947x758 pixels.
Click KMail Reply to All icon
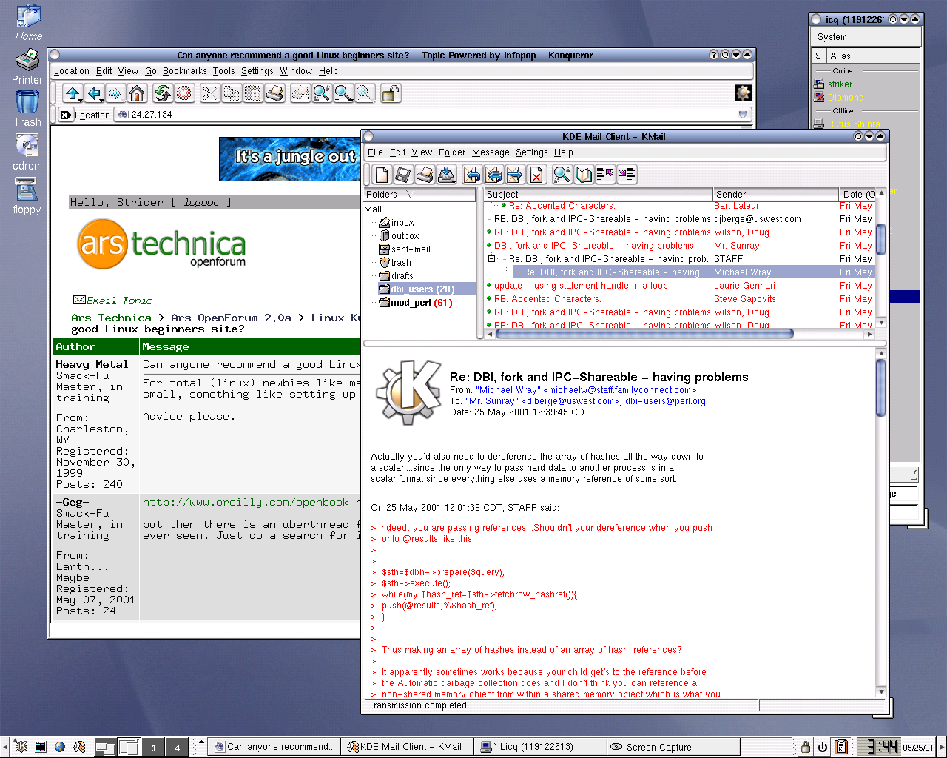[x=493, y=175]
